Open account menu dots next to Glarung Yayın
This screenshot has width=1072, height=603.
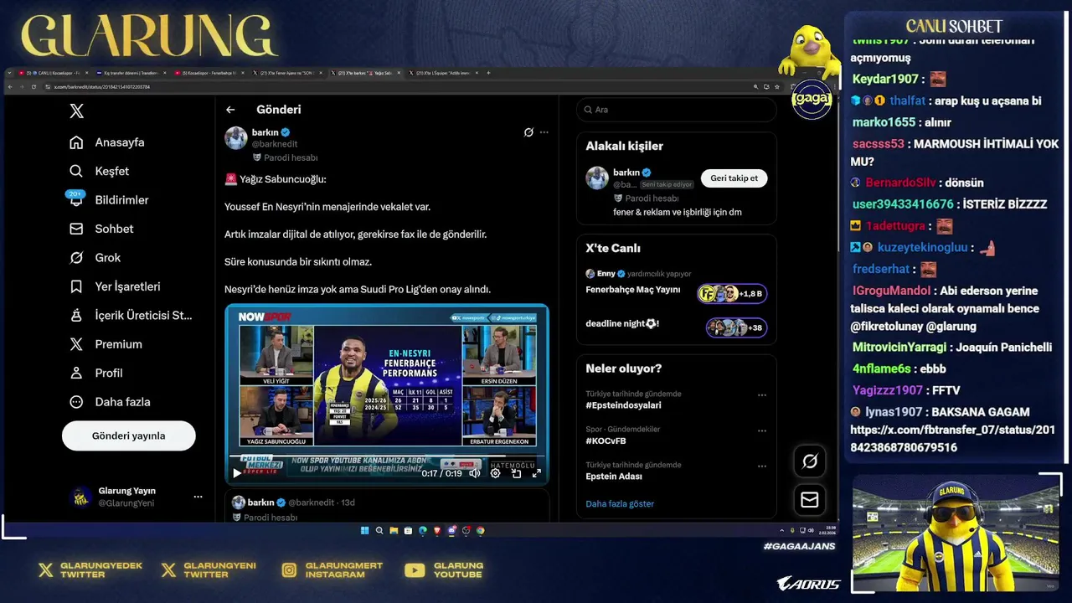click(x=198, y=497)
